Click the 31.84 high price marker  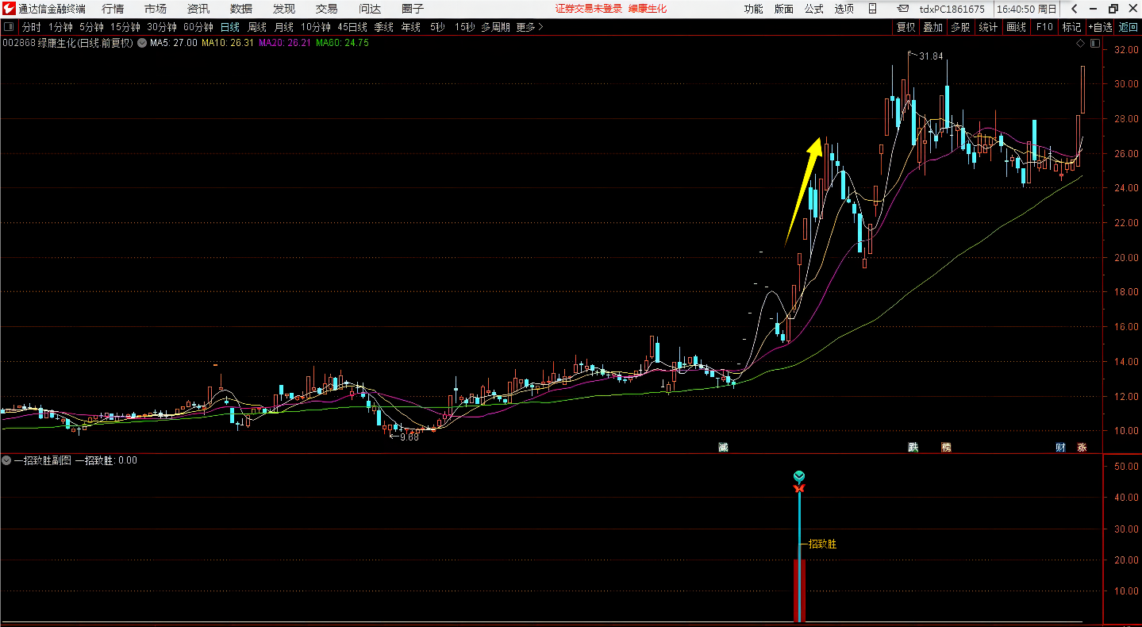[x=930, y=56]
